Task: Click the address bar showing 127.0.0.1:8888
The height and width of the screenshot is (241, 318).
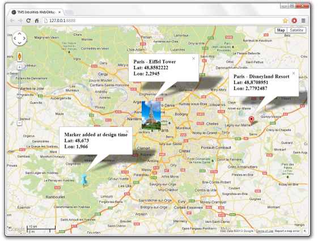Action: point(162,20)
